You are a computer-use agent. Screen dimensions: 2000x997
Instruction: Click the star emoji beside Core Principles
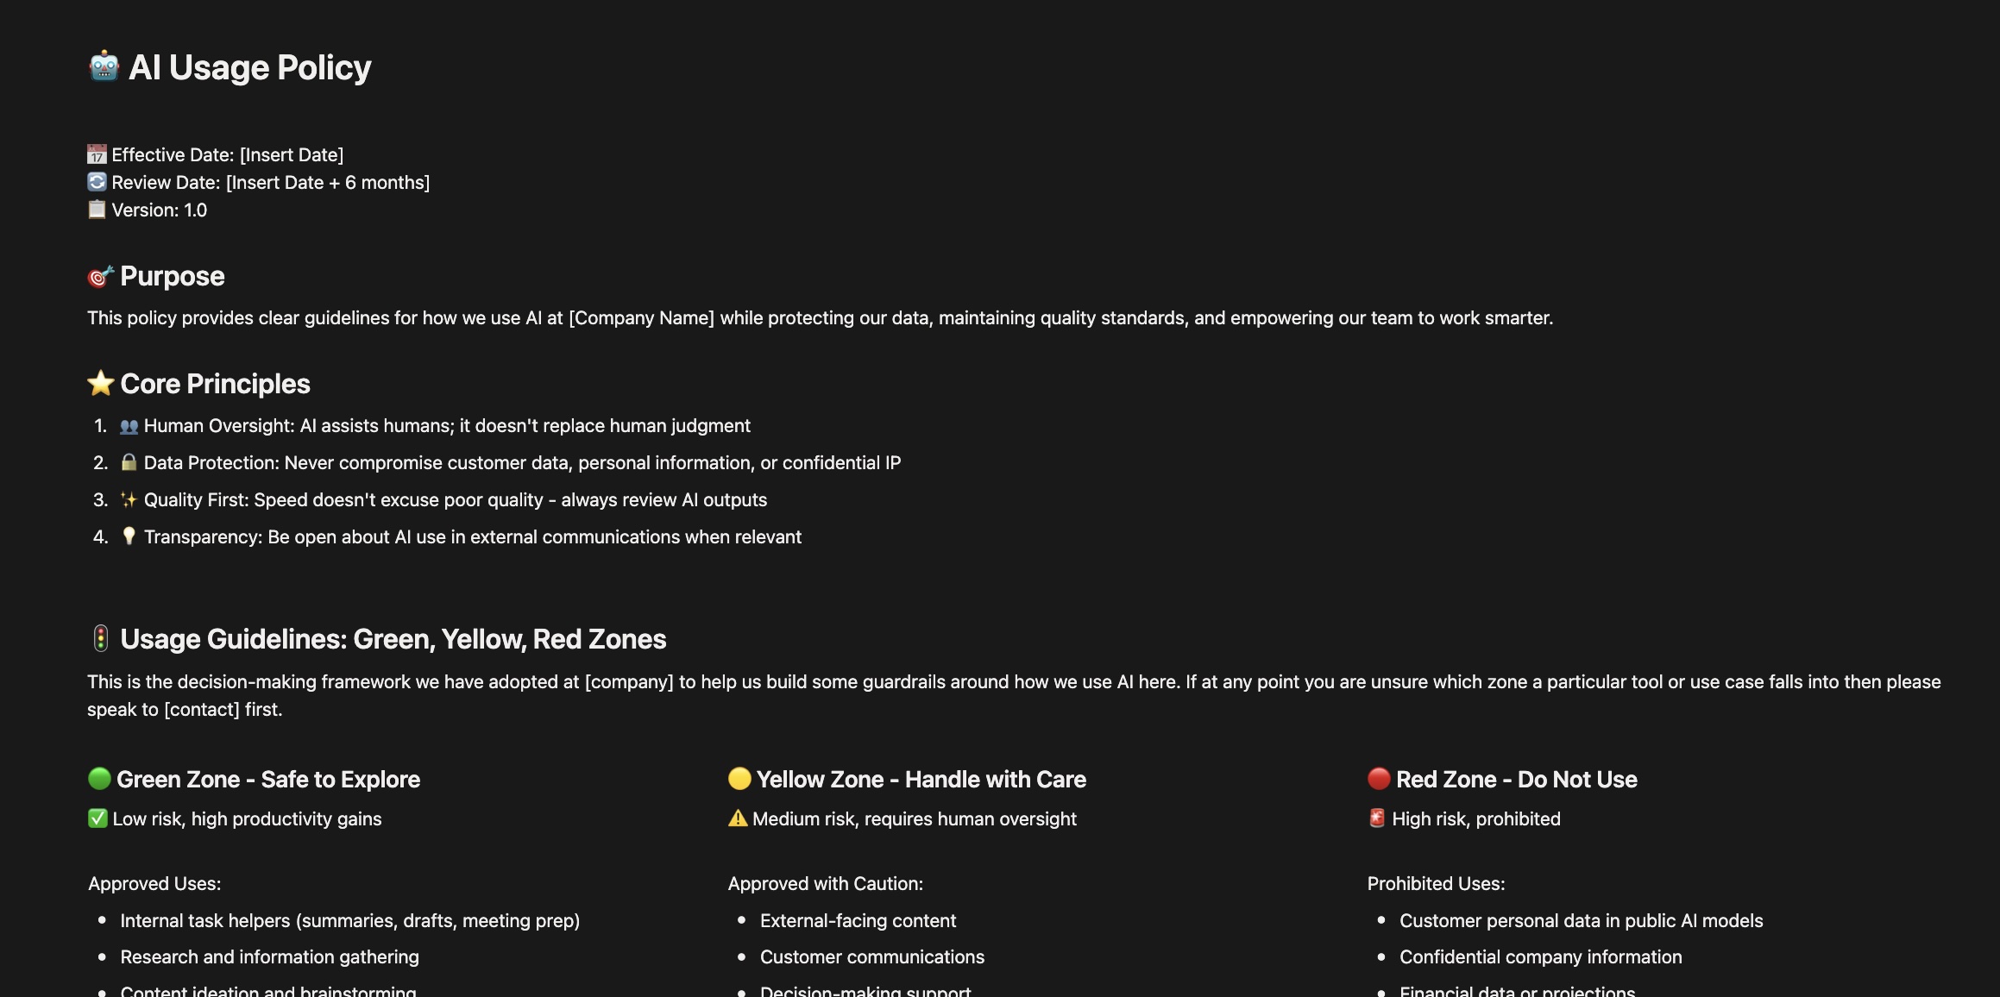[100, 384]
